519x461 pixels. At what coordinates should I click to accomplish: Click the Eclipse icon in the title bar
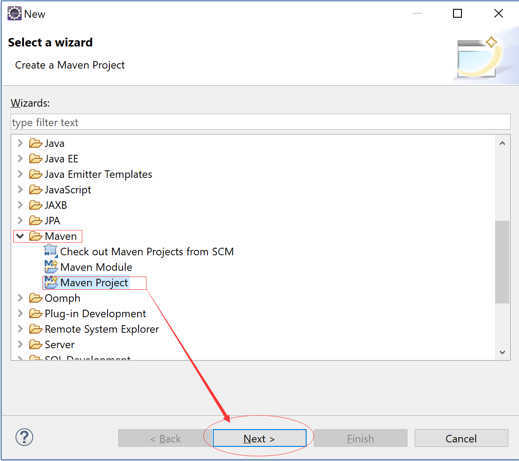[14, 14]
